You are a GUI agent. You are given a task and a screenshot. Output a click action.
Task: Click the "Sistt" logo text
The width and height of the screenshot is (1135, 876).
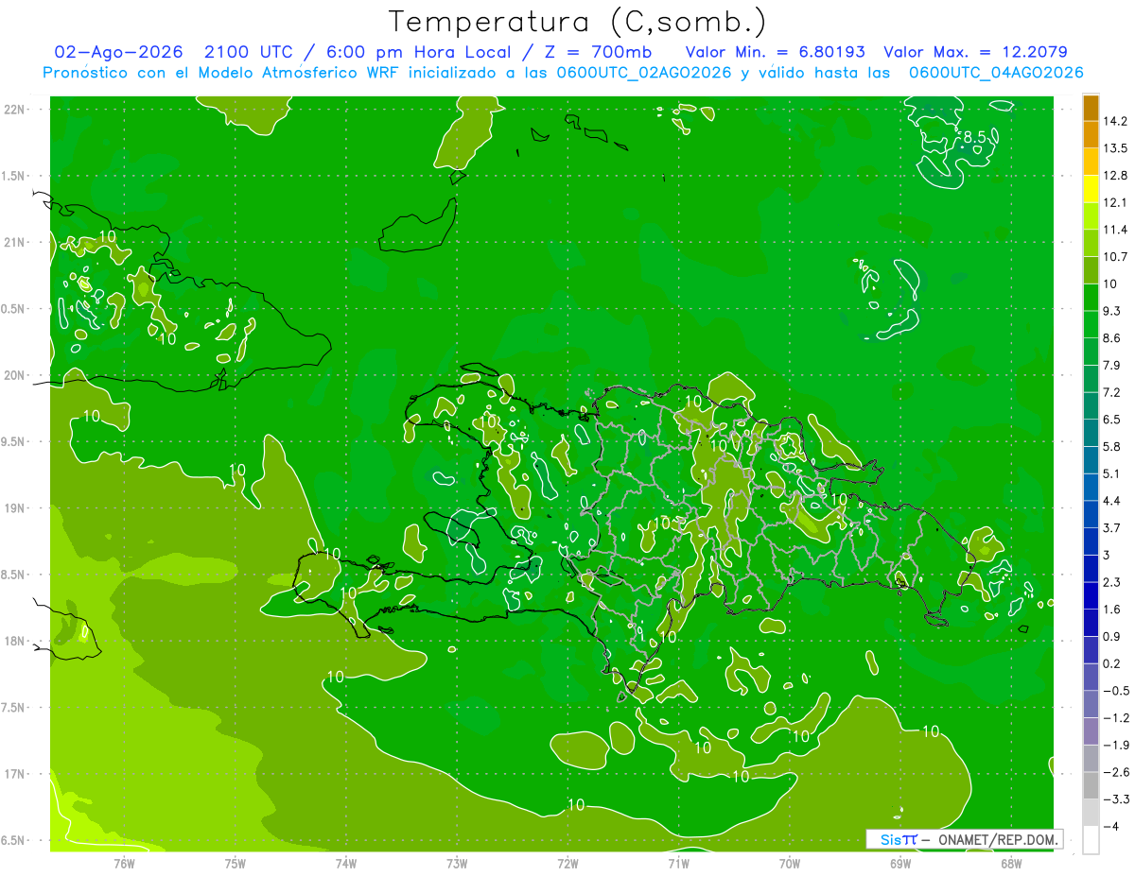(899, 839)
